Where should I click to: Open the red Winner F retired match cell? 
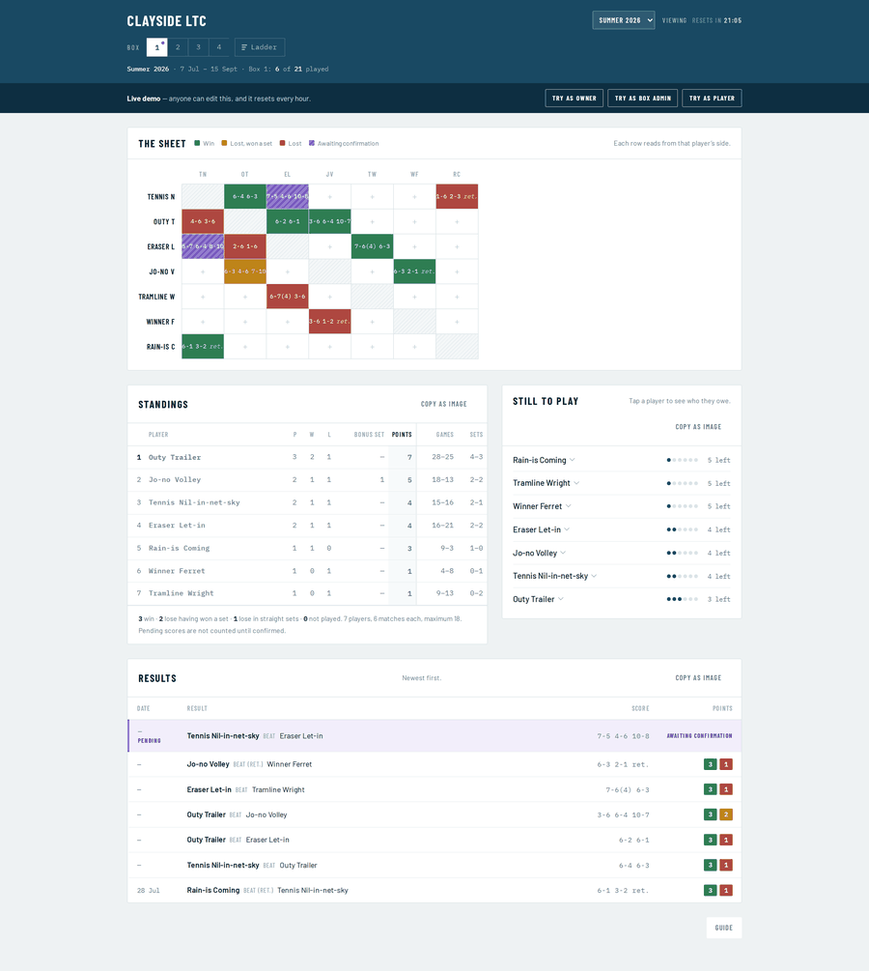pyautogui.click(x=330, y=322)
